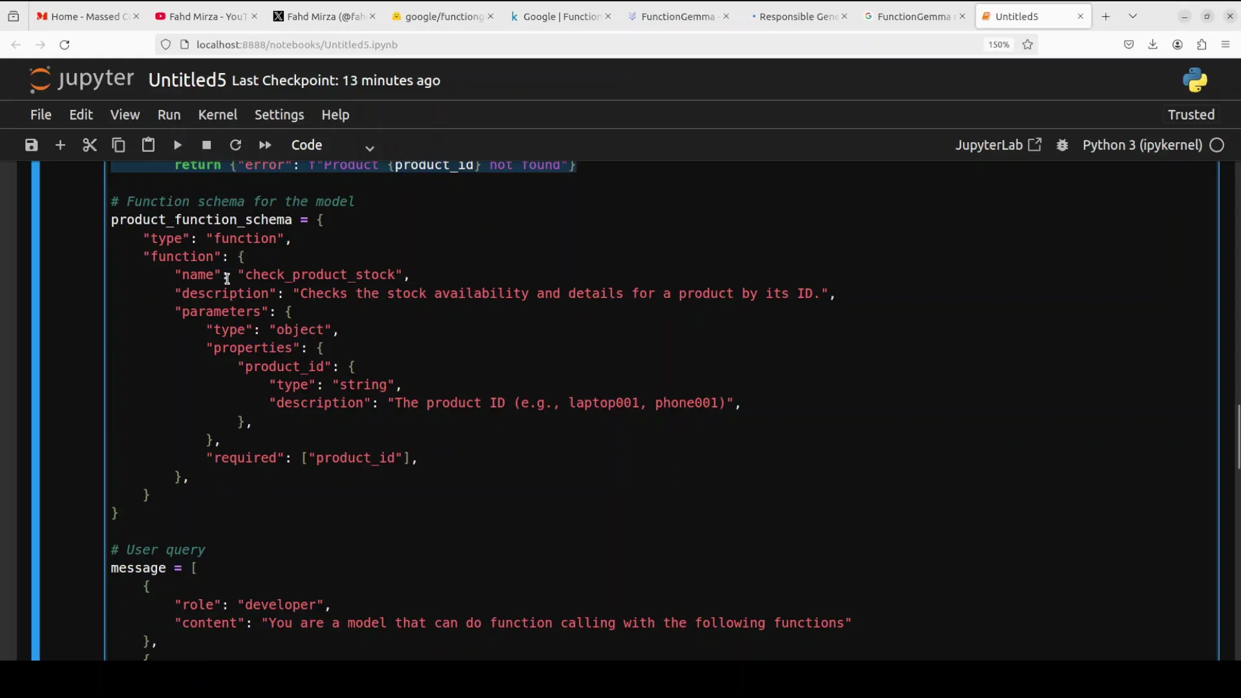Interrupt the kernel with the stop icon
The image size is (1241, 698).
(206, 145)
